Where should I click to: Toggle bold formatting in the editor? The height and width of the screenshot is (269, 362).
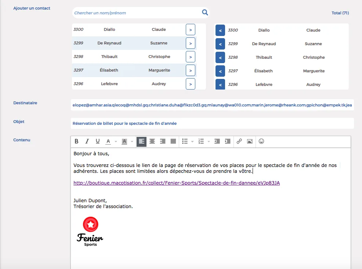coord(76,141)
